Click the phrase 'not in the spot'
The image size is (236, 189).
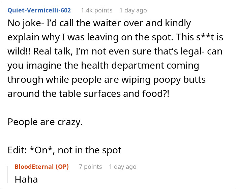pyautogui.click(x=90, y=150)
